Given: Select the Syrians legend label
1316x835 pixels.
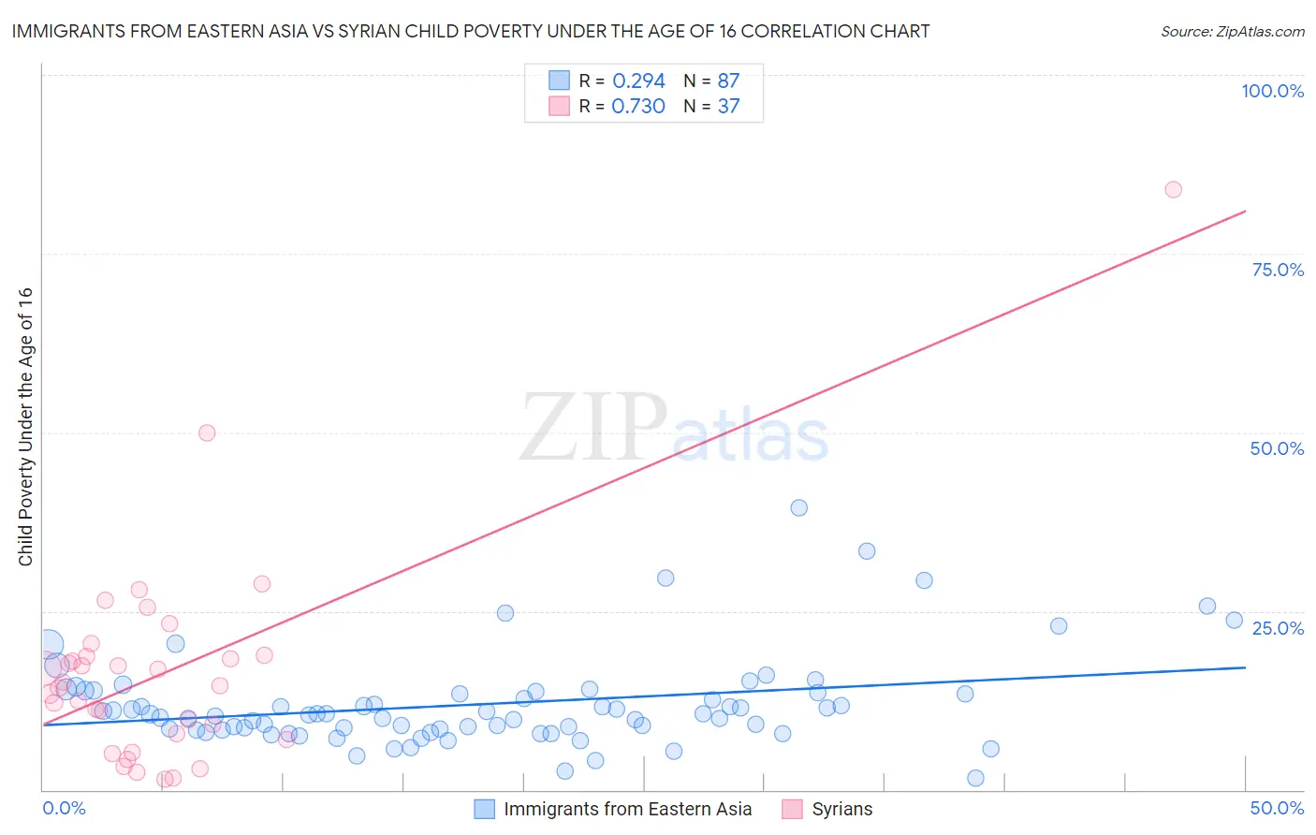Looking at the screenshot, I should (x=841, y=809).
